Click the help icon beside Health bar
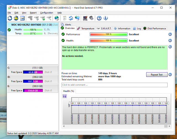This screenshot has width=177, height=139. click(170, 41)
